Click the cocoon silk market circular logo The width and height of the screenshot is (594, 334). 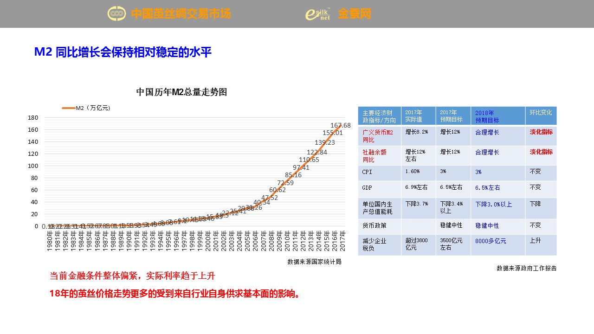click(x=116, y=13)
